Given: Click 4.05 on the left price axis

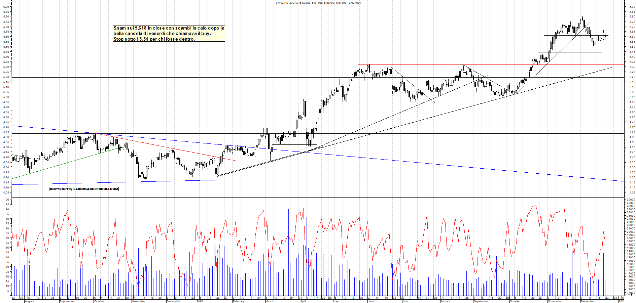Looking at the screenshot, I should pyautogui.click(x=6, y=193).
